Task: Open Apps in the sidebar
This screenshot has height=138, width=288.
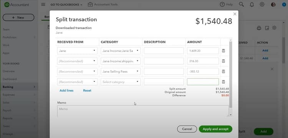Action: pos(6,53)
